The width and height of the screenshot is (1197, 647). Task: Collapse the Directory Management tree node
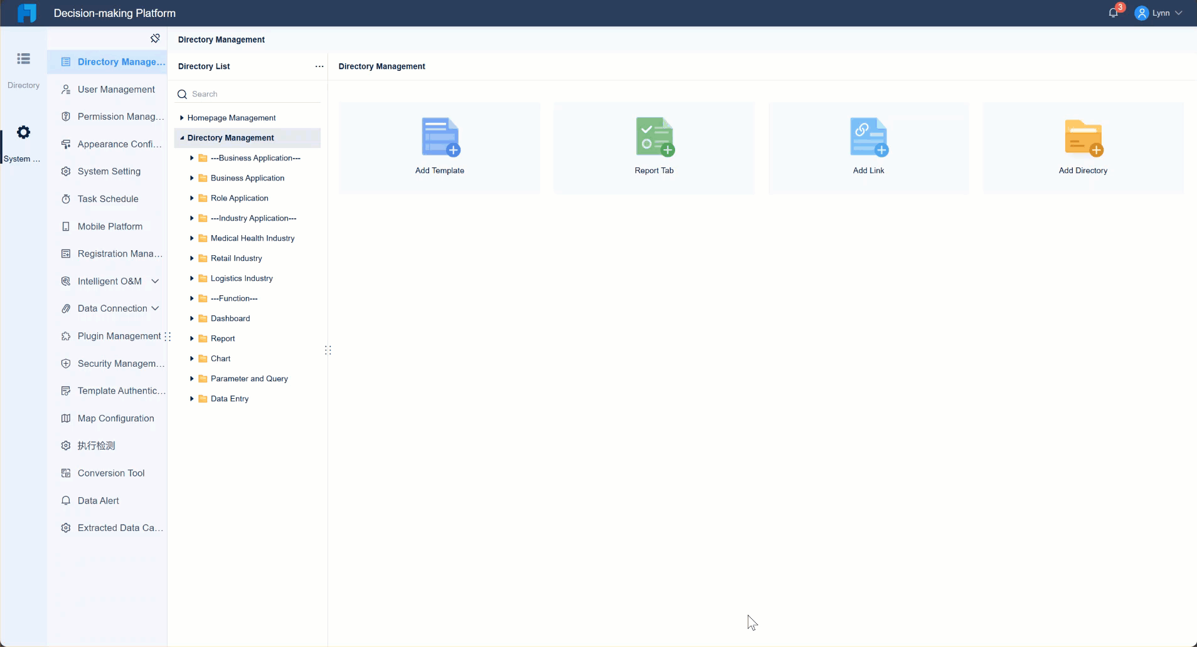[x=182, y=138]
